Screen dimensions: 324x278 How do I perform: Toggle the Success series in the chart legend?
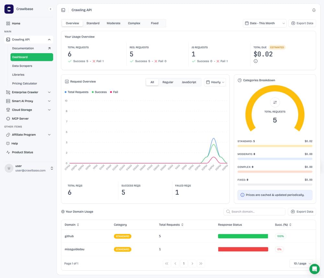click(99, 92)
